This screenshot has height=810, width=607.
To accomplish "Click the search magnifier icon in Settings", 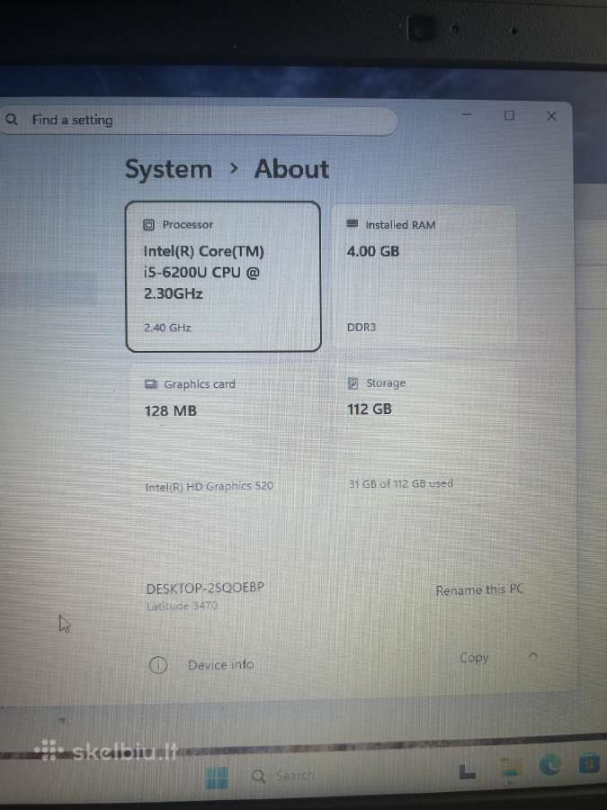I will (x=12, y=120).
